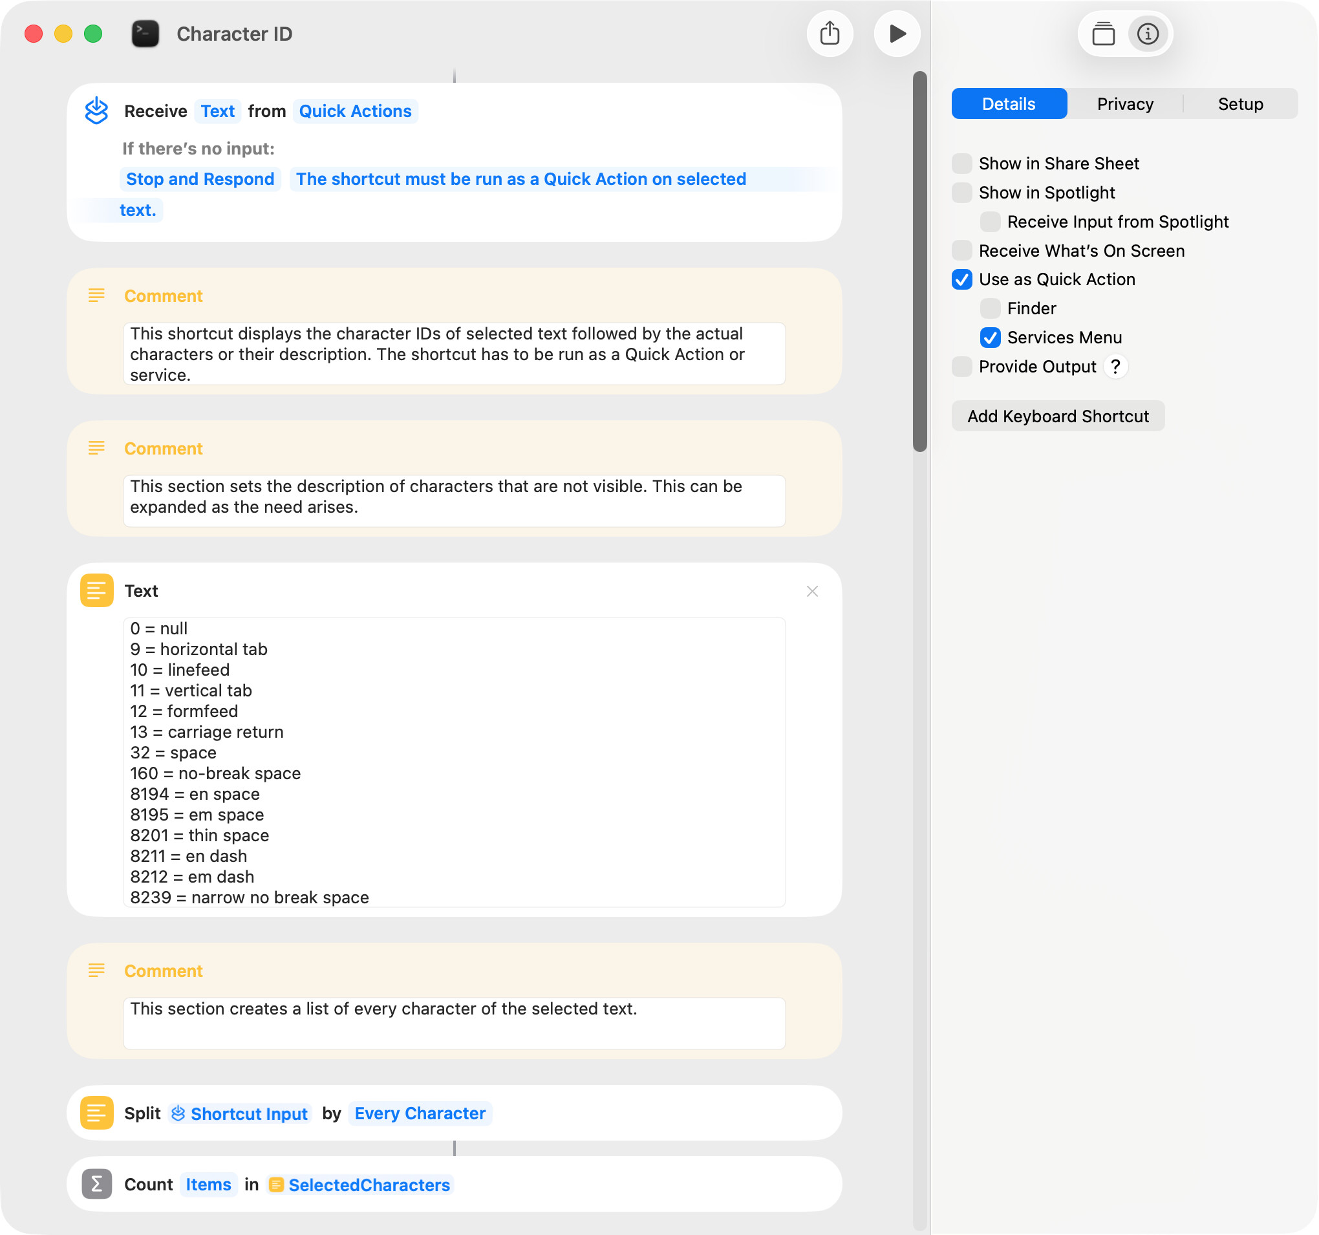Open the Action Library panel icon
The width and height of the screenshot is (1319, 1235).
[x=1102, y=34]
